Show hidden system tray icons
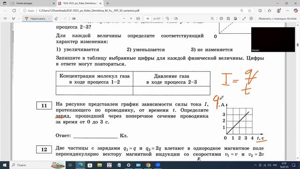The image size is (300, 169). tap(255, 165)
